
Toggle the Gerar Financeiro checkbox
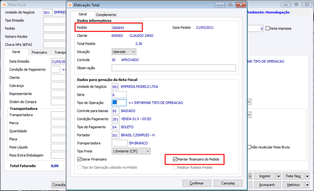79,159
